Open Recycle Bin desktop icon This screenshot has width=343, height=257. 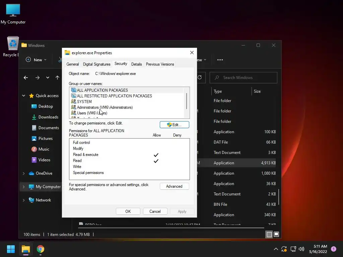click(x=12, y=46)
